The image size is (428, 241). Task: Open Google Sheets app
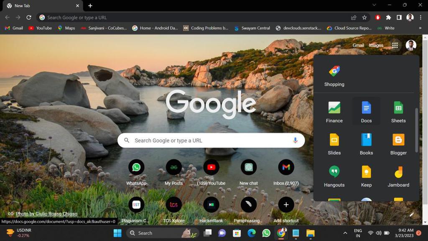point(398,112)
